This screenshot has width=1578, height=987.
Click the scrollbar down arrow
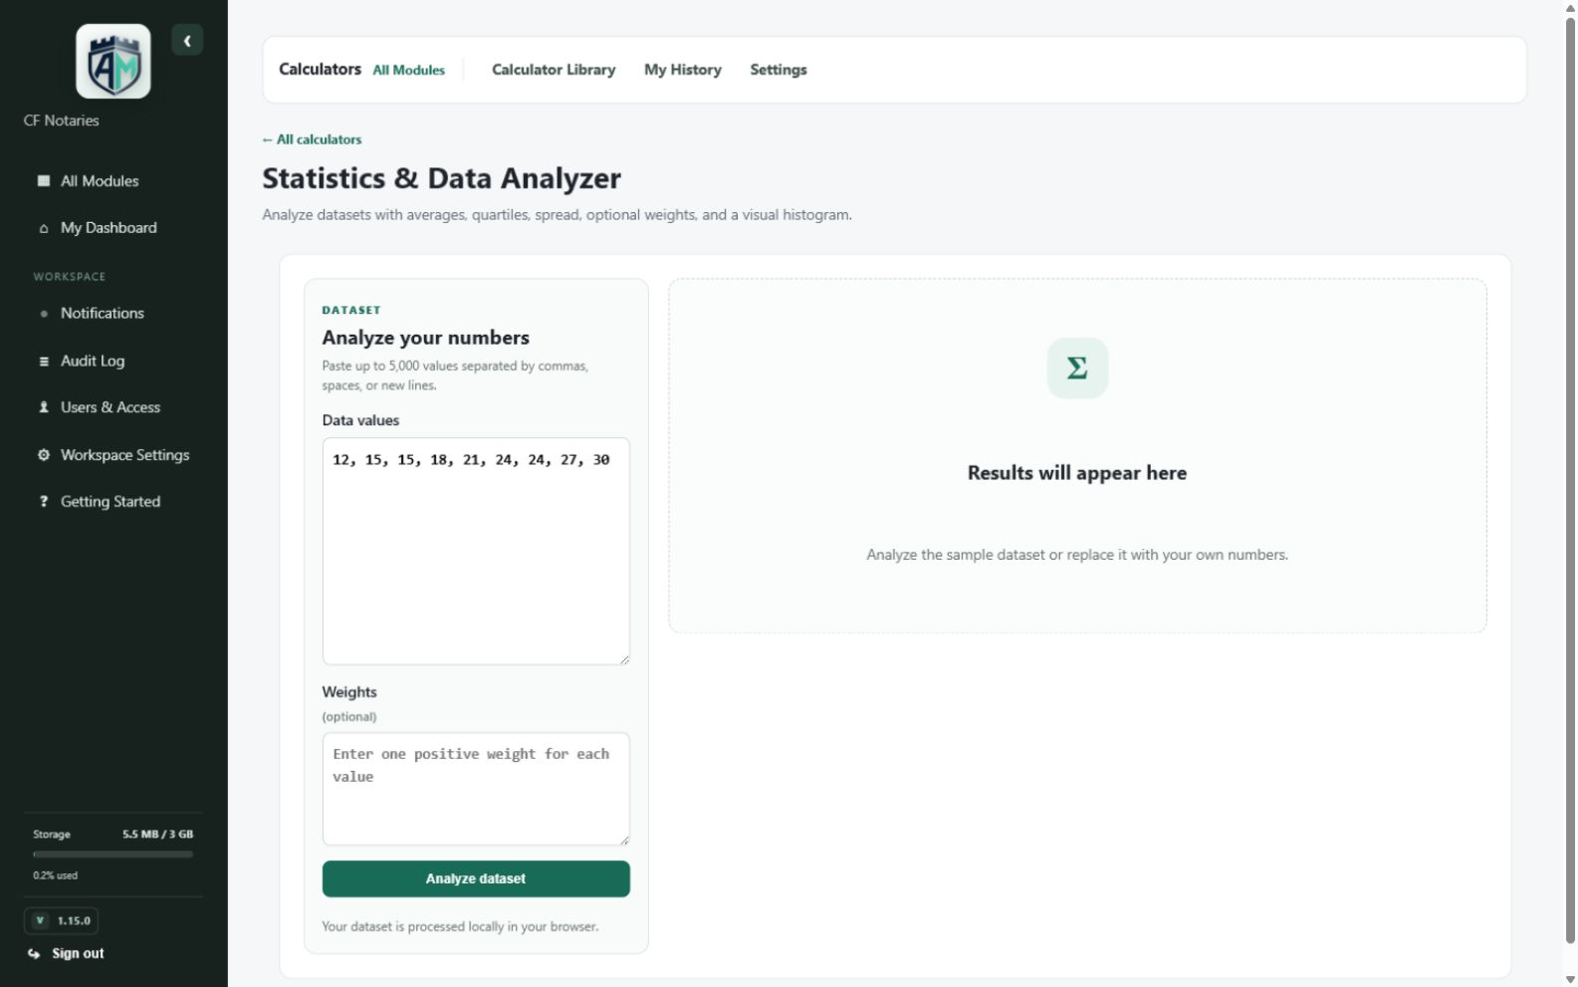tap(1570, 980)
